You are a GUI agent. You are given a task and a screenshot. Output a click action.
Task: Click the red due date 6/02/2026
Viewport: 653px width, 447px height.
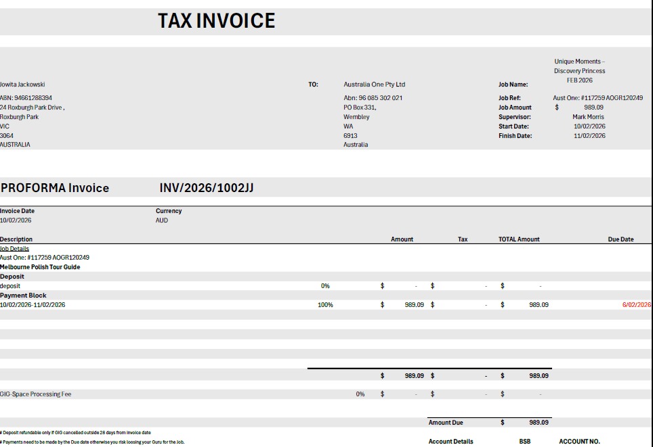pyautogui.click(x=636, y=305)
